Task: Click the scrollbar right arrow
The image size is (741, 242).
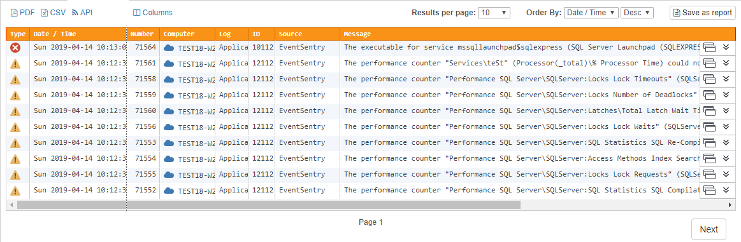Action: click(732, 205)
